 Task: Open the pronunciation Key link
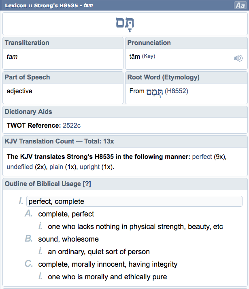click(148, 57)
